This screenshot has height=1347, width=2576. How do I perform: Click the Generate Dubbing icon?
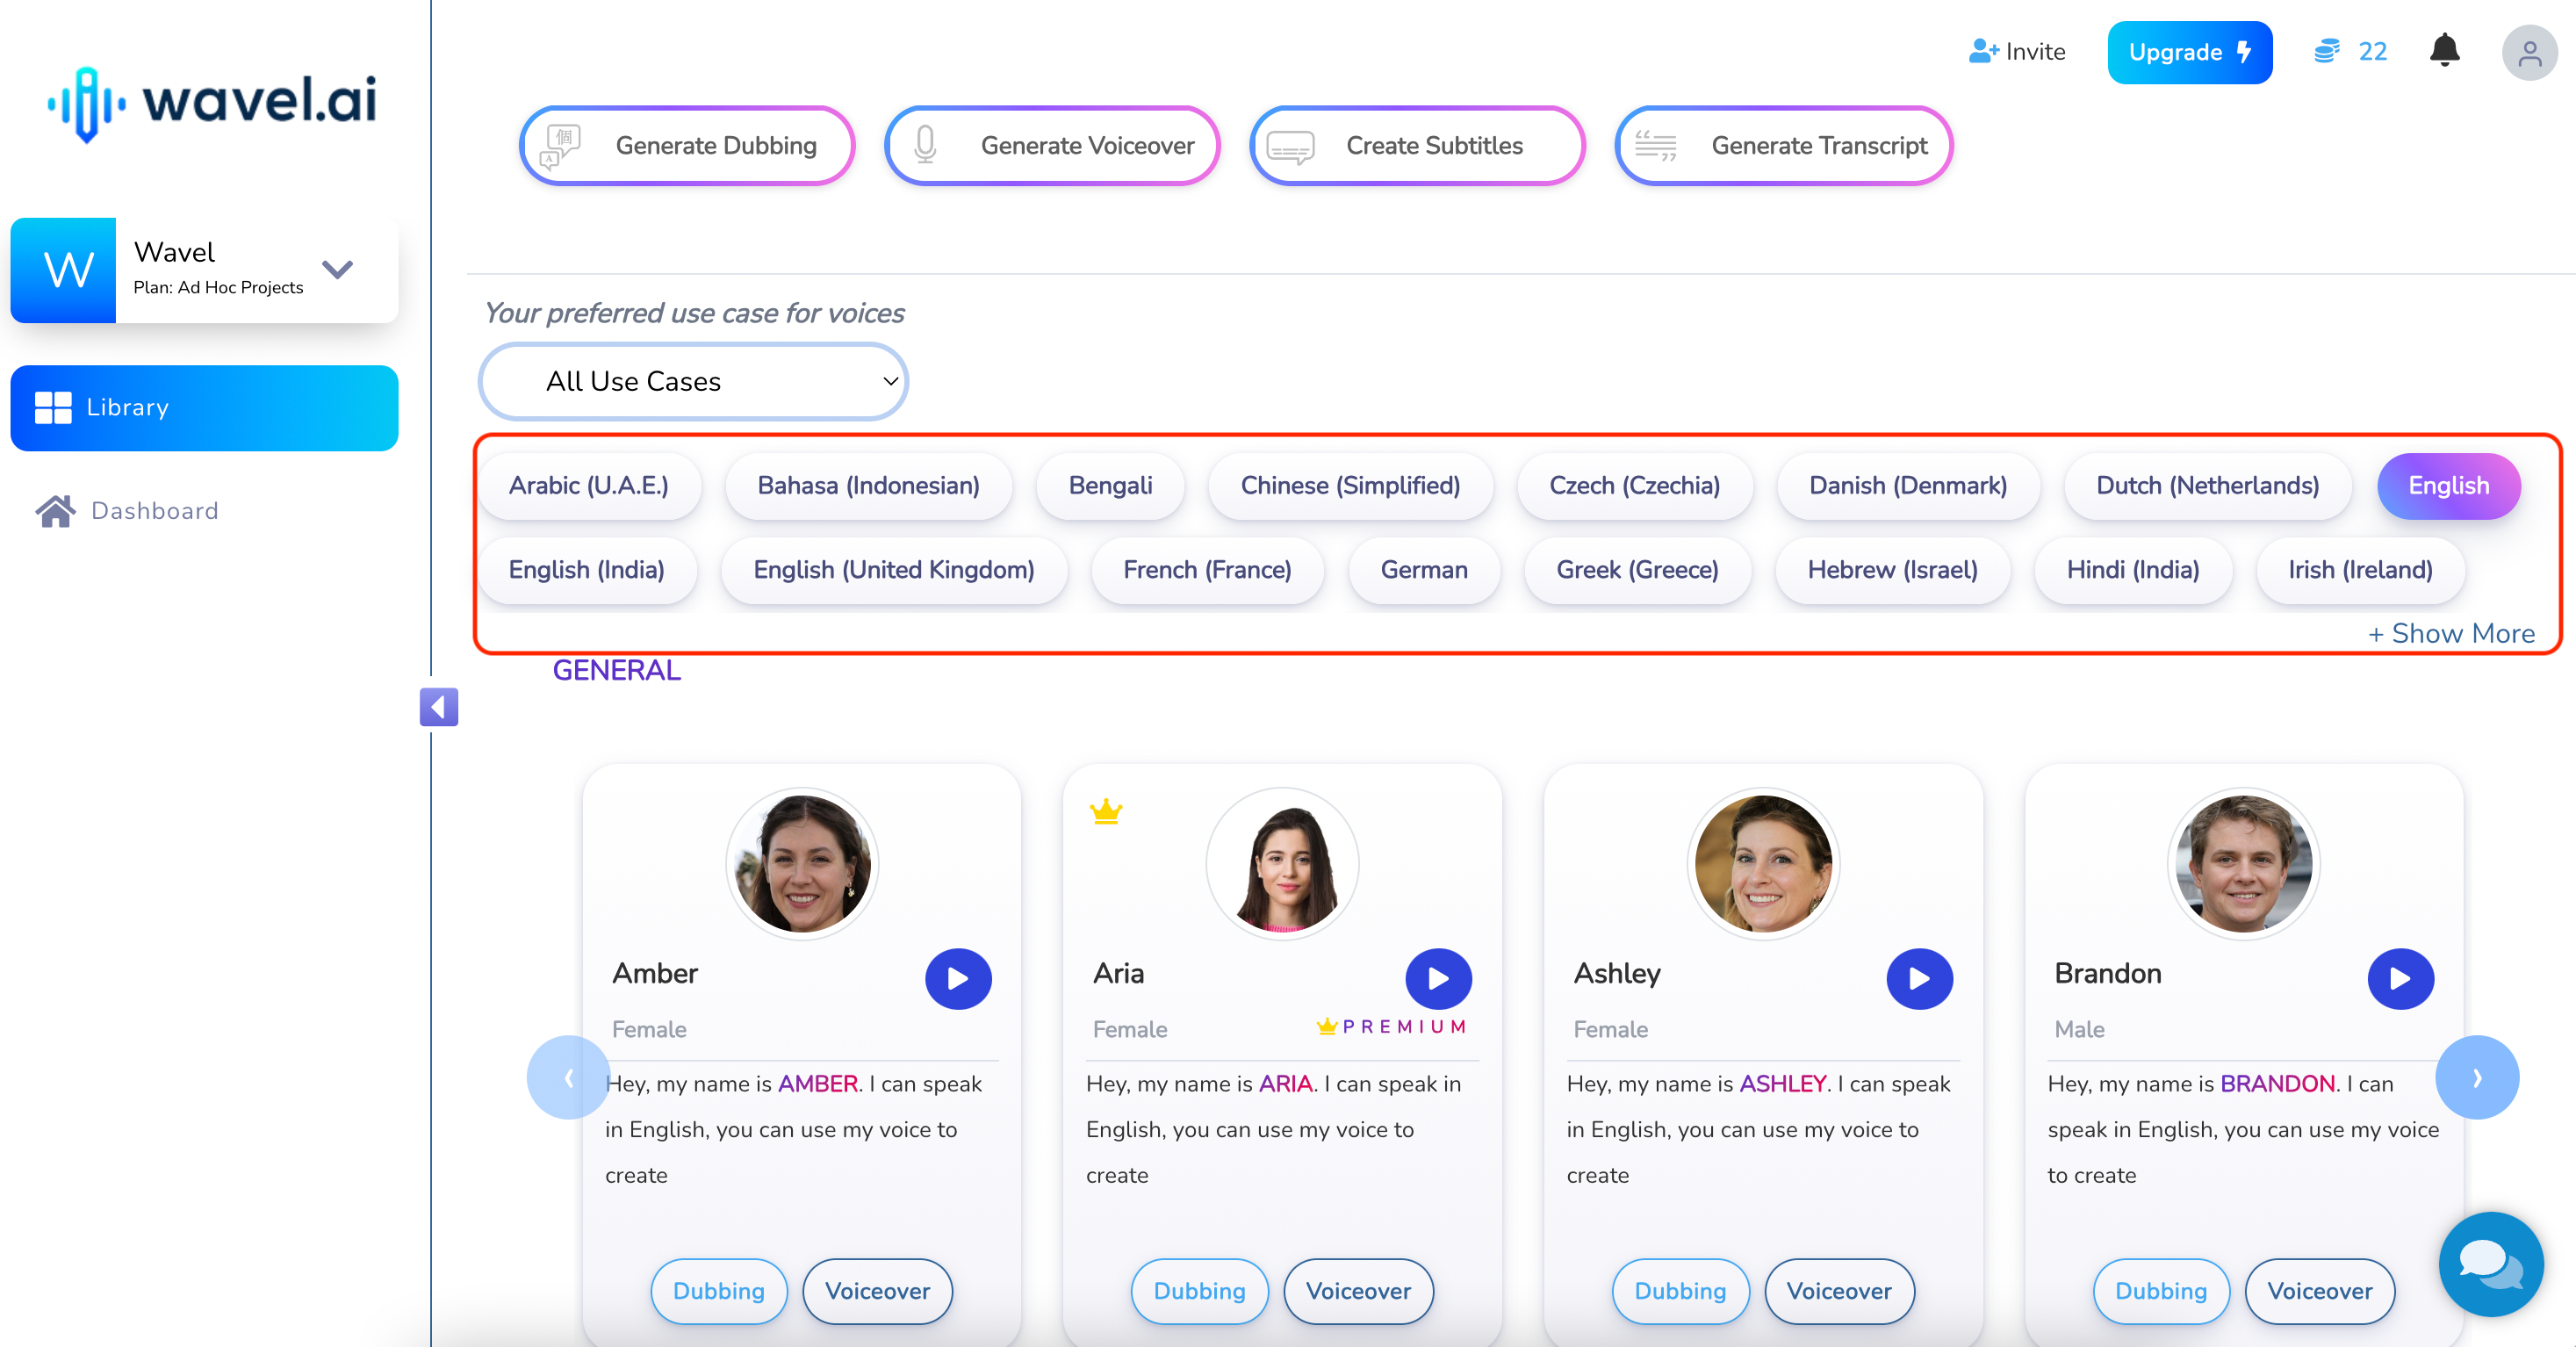point(562,145)
